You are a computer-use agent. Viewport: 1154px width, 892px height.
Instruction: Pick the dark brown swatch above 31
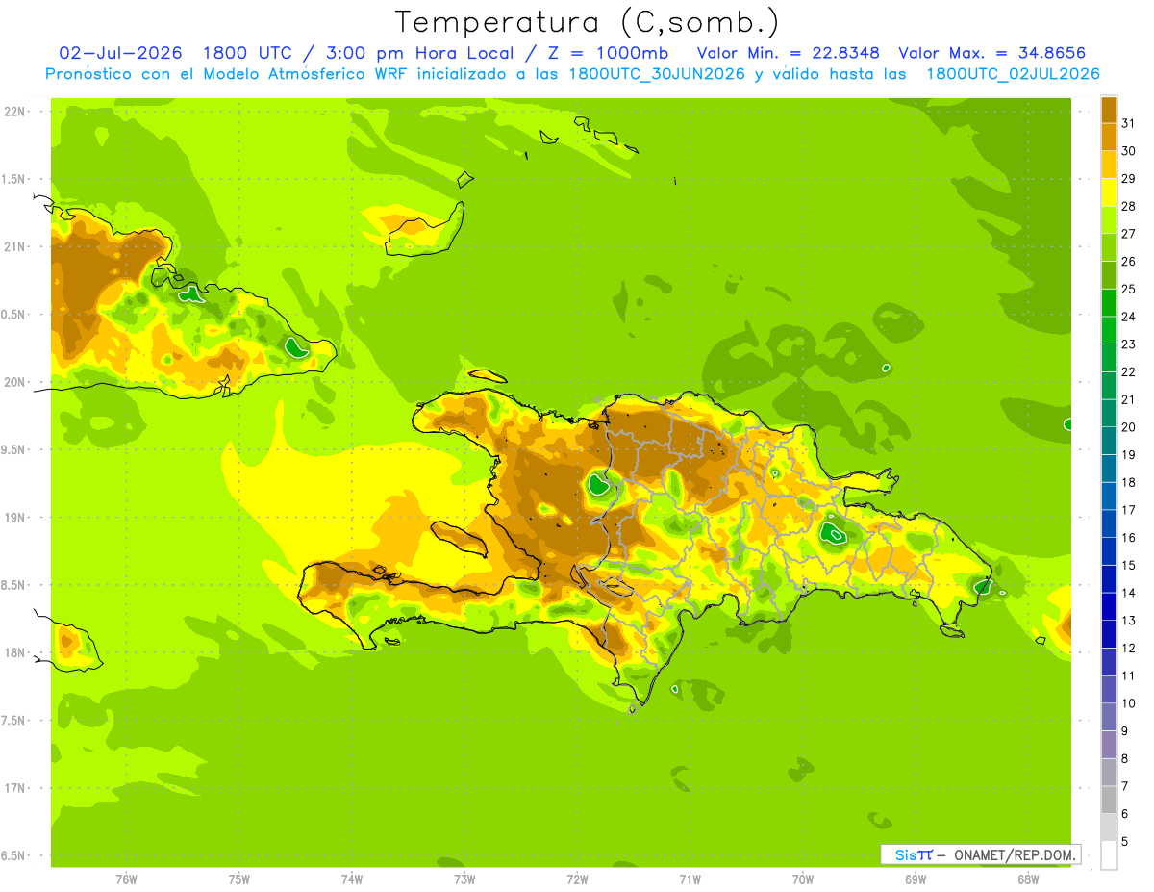pos(1109,110)
